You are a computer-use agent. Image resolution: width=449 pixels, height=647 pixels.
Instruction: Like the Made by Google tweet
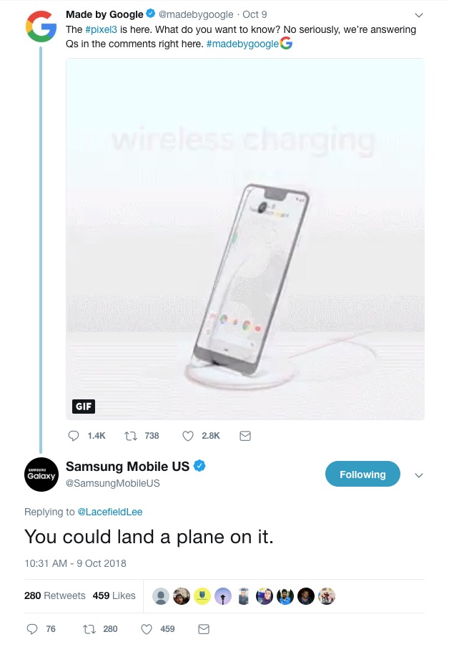tap(188, 436)
